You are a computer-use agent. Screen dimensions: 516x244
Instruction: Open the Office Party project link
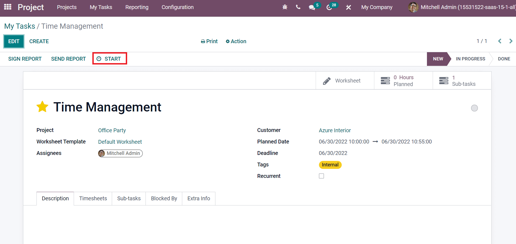click(112, 130)
